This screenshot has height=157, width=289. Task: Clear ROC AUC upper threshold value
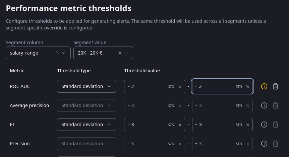(x=248, y=86)
